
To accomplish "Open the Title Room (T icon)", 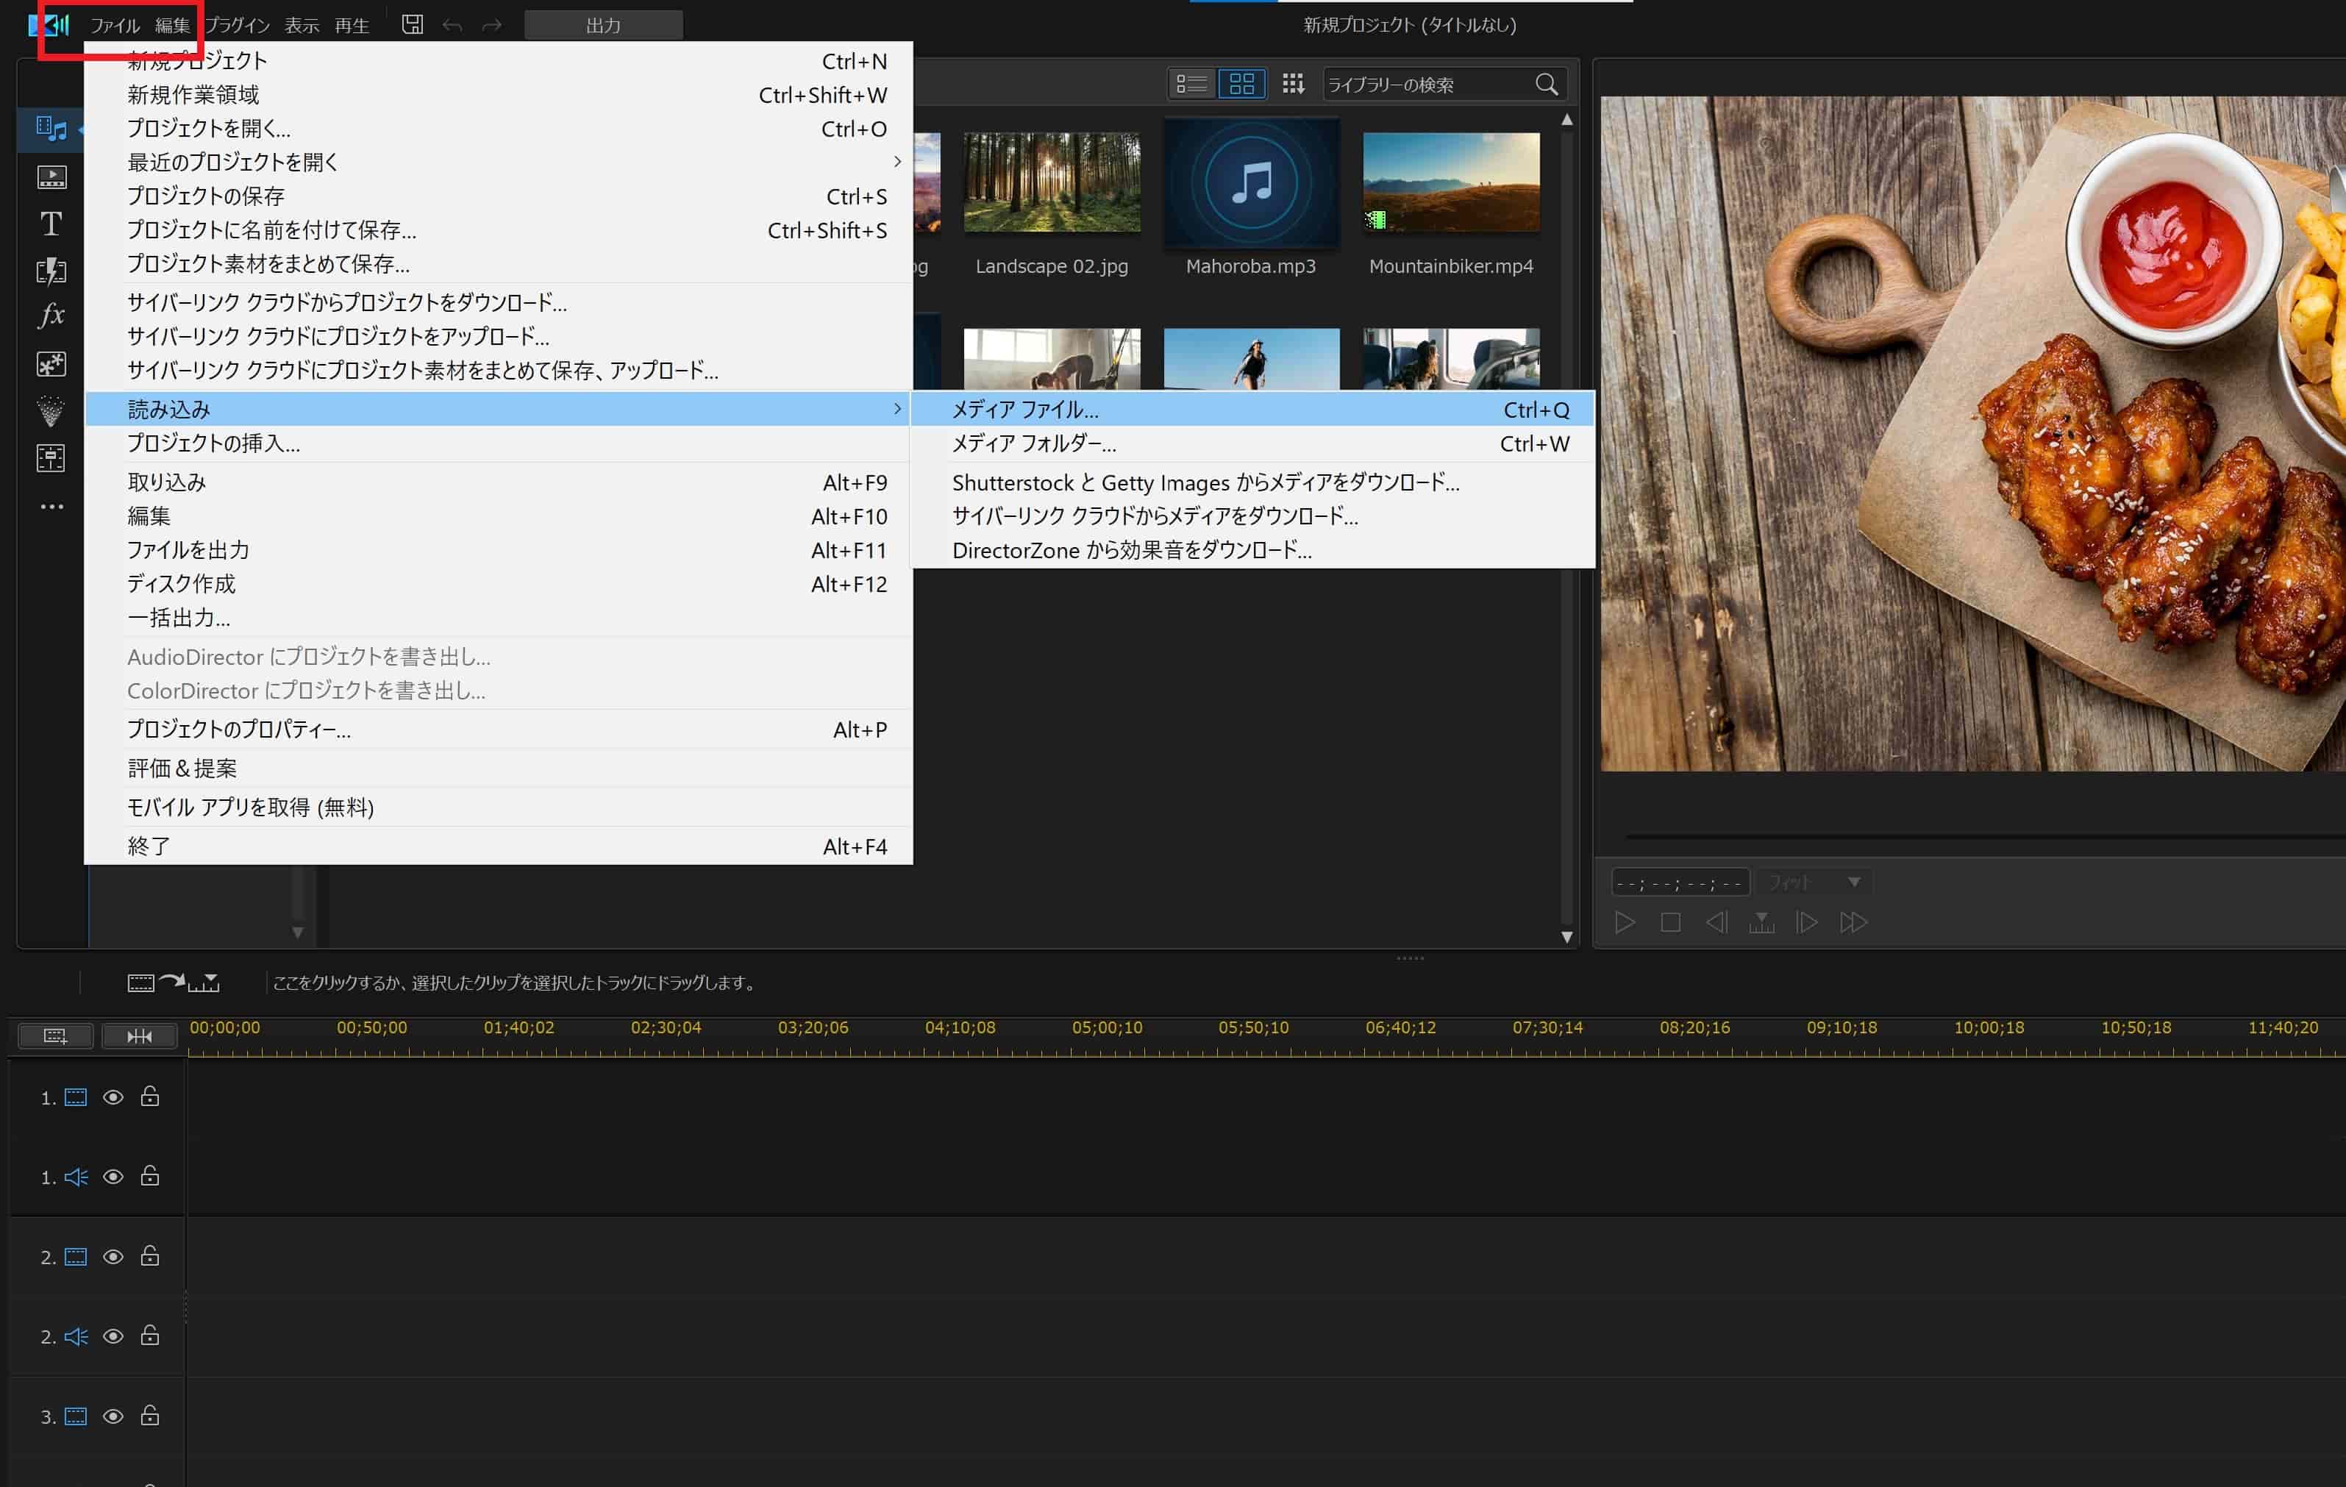I will [51, 224].
